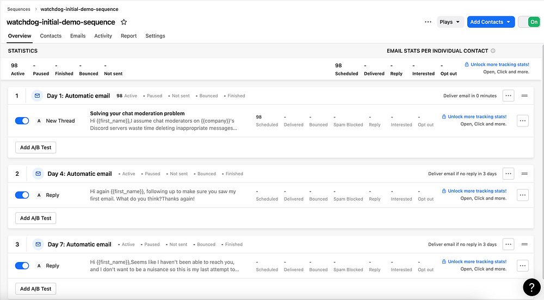The width and height of the screenshot is (544, 300).
Task: Click Add A/B Test under Day 1
Action: coord(35,147)
